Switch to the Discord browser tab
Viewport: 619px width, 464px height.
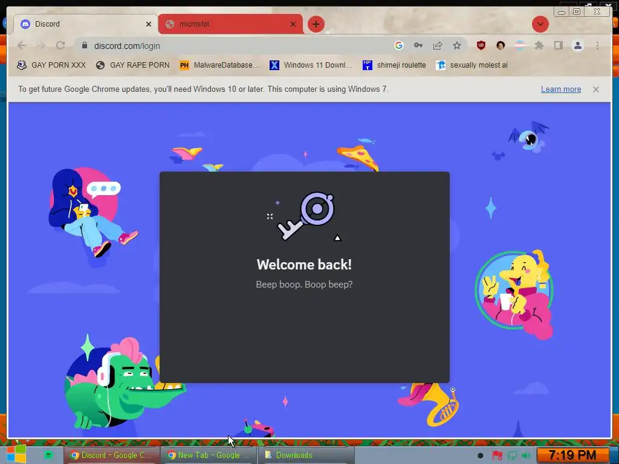pyautogui.click(x=85, y=24)
